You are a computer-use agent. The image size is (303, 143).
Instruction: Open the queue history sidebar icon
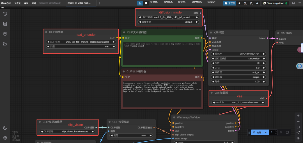tap(5, 14)
